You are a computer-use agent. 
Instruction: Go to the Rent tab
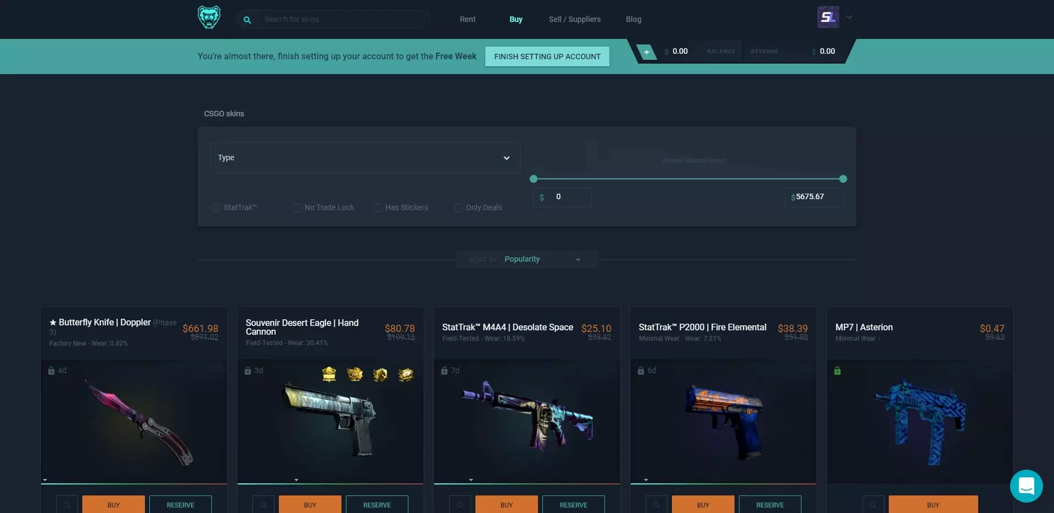pyautogui.click(x=468, y=19)
